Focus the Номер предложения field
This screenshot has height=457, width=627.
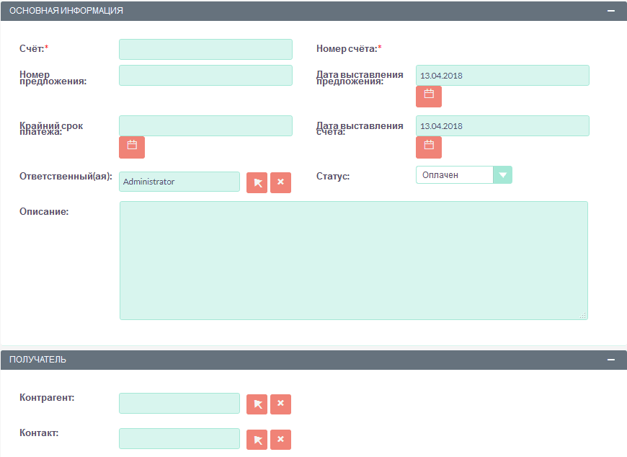click(x=205, y=75)
